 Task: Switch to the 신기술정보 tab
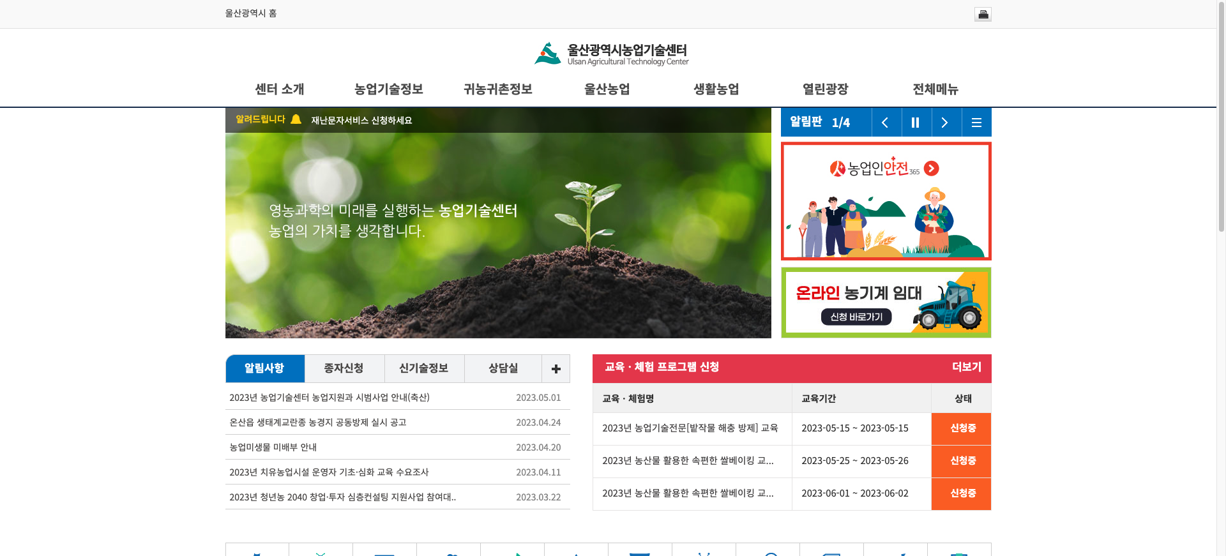[423, 368]
